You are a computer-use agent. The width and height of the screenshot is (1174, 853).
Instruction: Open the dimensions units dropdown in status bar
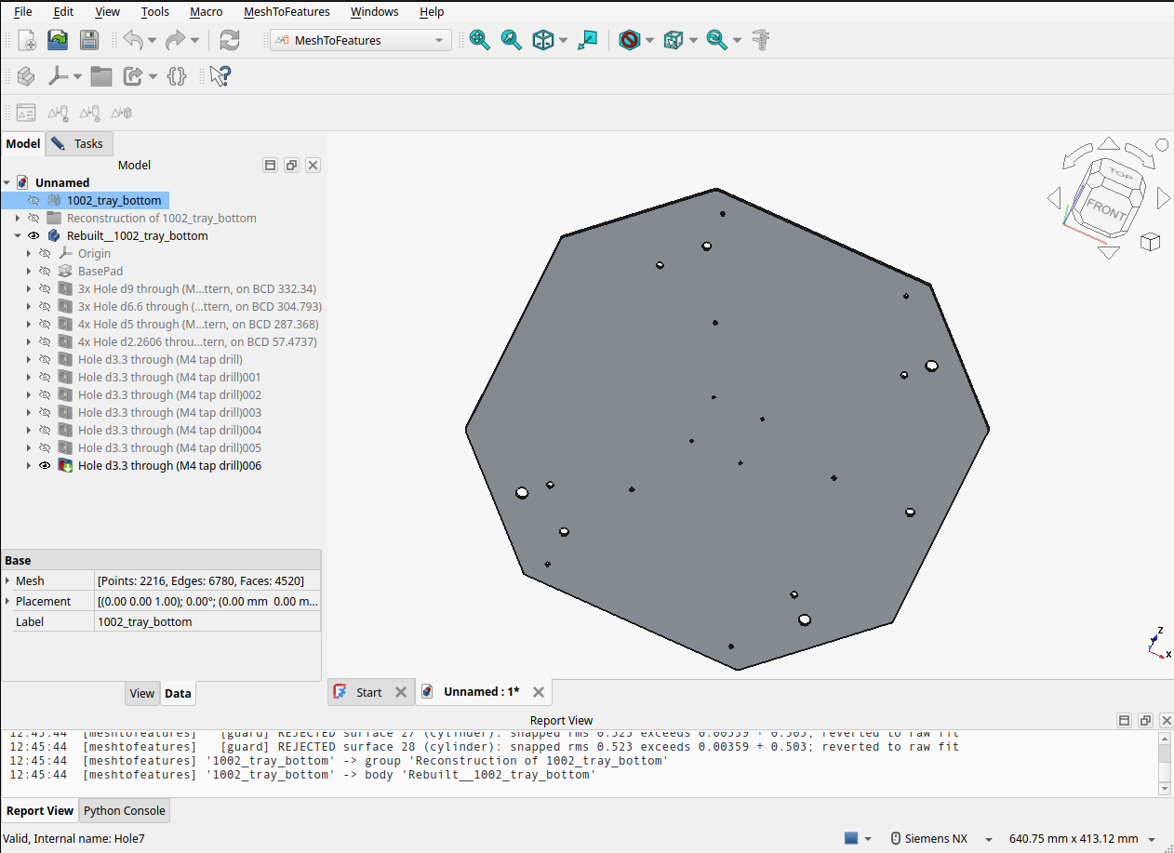coord(1082,838)
